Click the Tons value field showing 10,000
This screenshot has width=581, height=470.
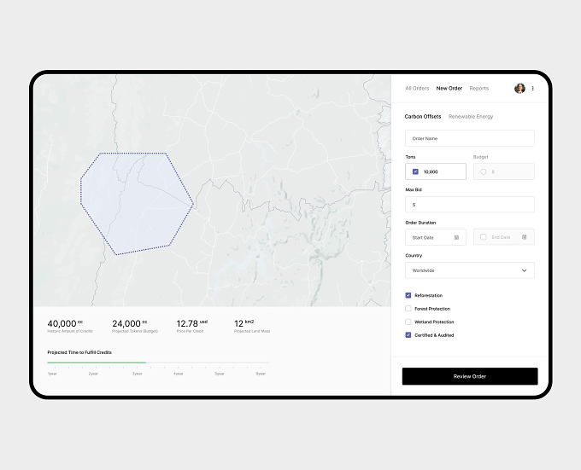coord(436,171)
